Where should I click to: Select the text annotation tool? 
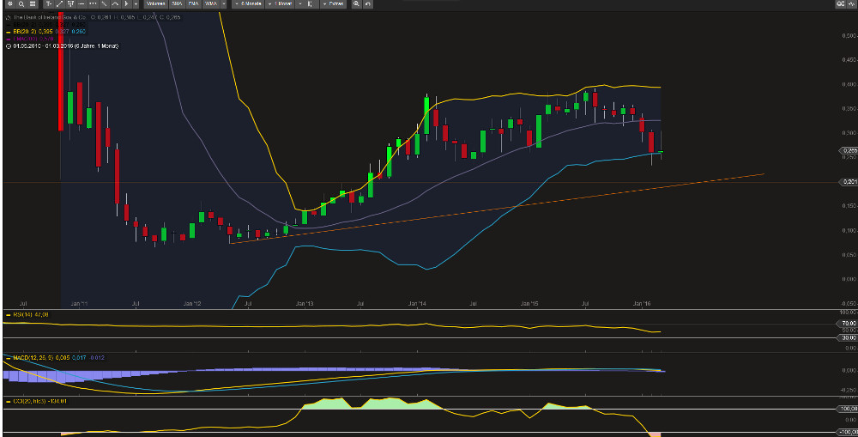pos(49,4)
